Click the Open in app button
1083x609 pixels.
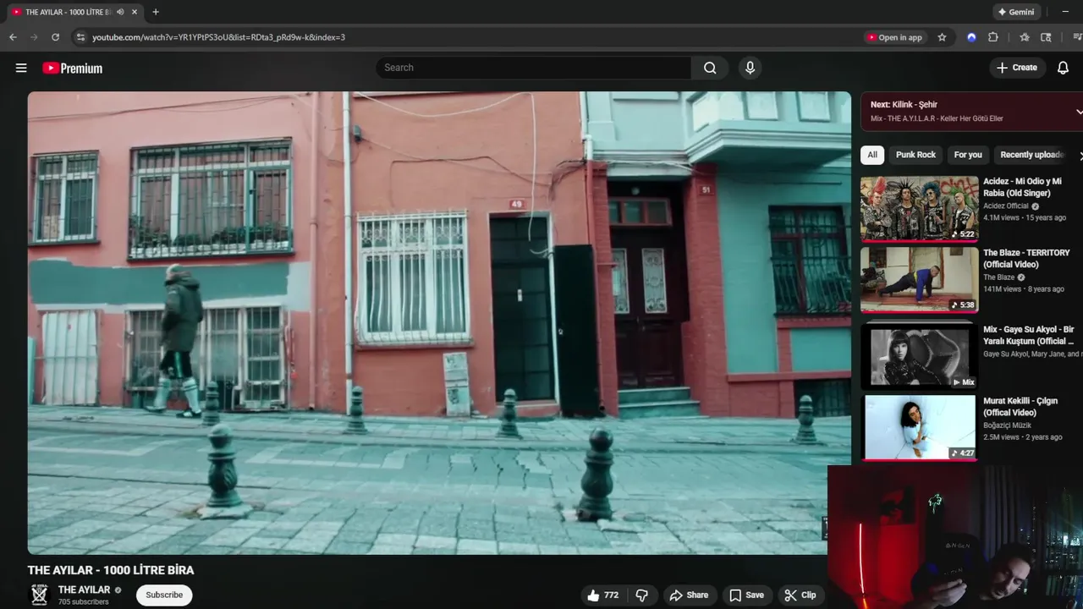pos(894,37)
